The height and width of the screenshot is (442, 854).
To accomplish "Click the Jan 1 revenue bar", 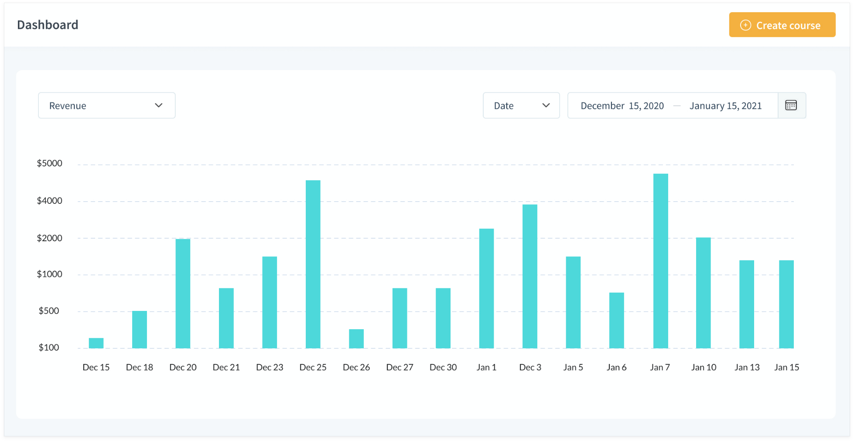I will pos(487,288).
